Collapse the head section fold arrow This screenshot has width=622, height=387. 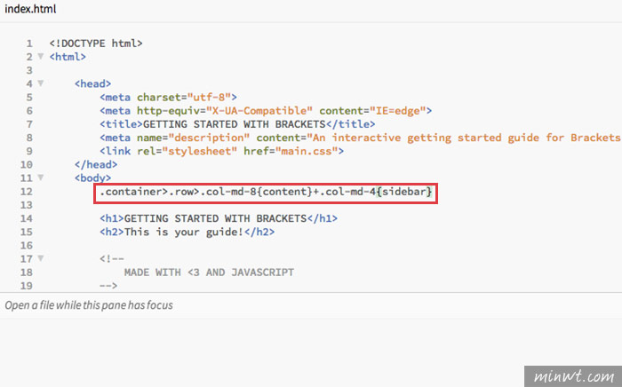pos(41,83)
